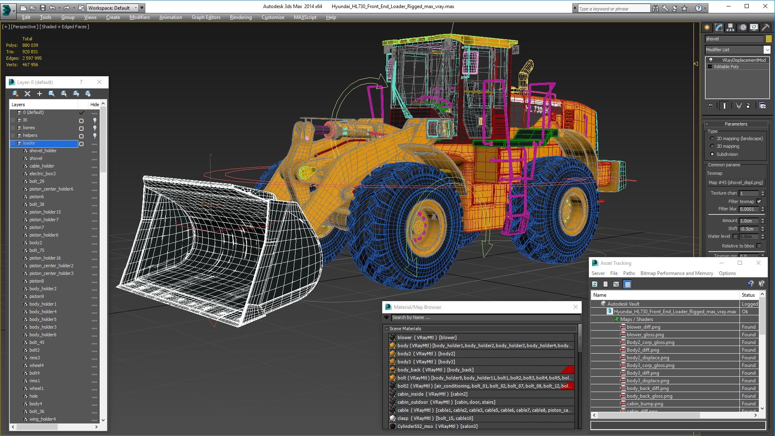Click the binoculars search icon
The image size is (775, 436).
[656, 8]
